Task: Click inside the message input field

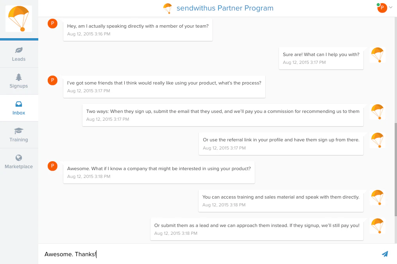Action: click(x=156, y=254)
